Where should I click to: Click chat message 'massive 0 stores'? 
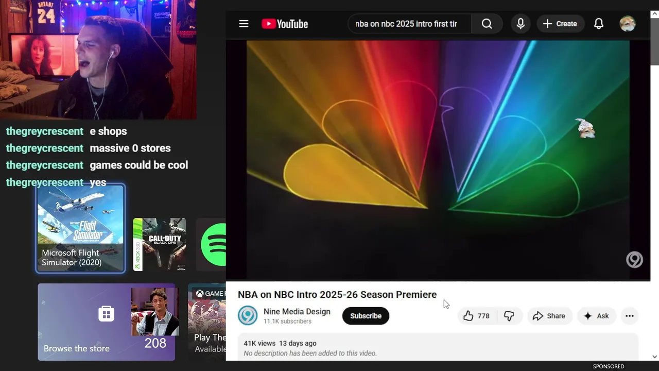[x=130, y=148]
